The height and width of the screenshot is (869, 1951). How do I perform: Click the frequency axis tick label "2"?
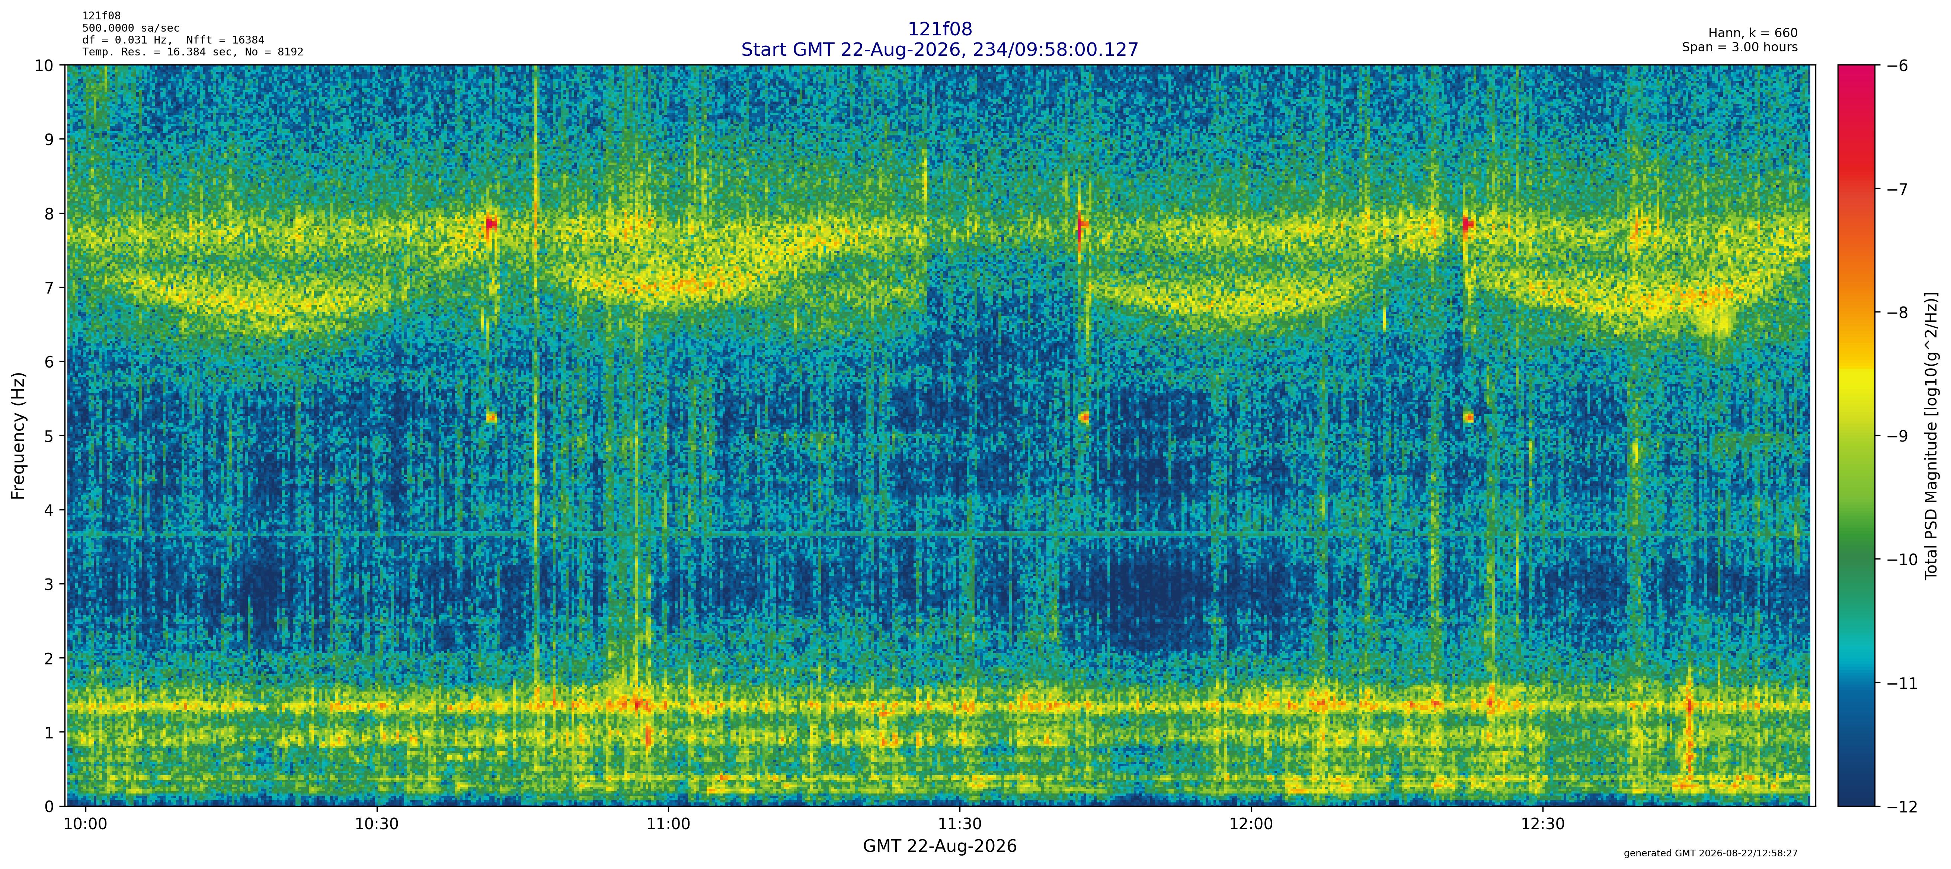pyautogui.click(x=49, y=658)
